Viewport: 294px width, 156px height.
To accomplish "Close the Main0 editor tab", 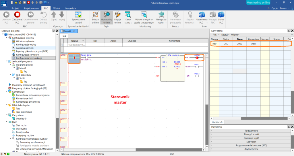I will pos(74,31).
